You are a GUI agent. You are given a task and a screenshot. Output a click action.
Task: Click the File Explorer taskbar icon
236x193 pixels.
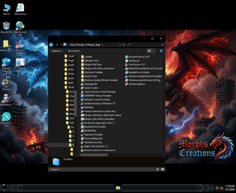(x=118, y=188)
